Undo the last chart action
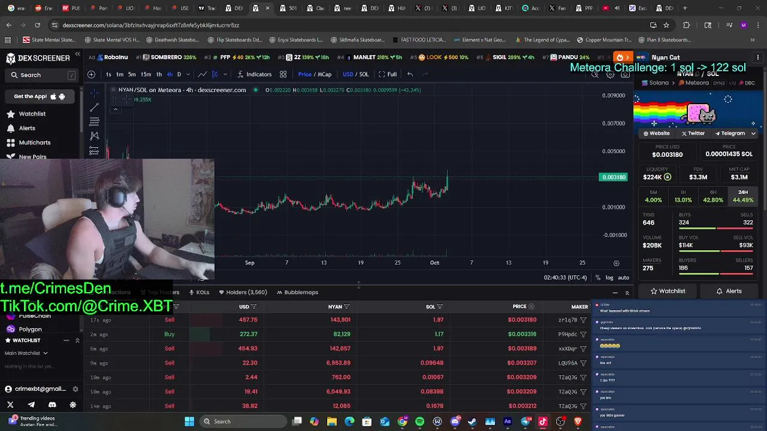This screenshot has height=431, width=767. pos(410,74)
